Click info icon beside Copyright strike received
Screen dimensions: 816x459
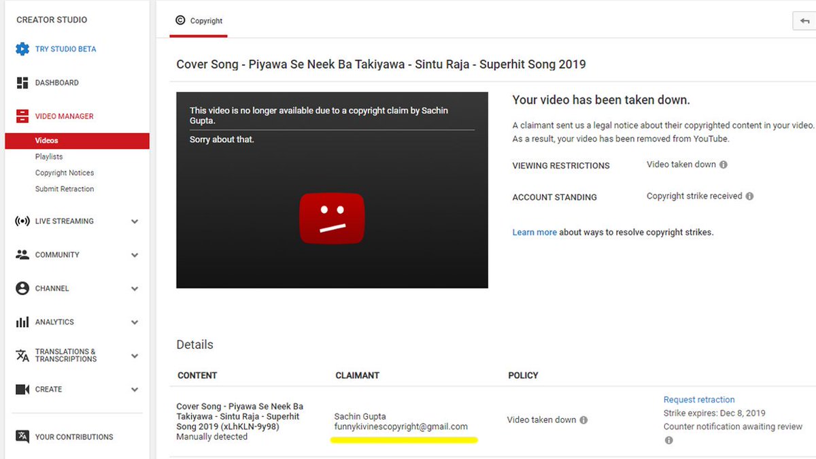coord(749,197)
